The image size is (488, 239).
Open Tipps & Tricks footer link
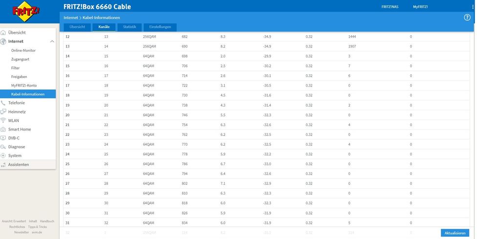[37, 227]
